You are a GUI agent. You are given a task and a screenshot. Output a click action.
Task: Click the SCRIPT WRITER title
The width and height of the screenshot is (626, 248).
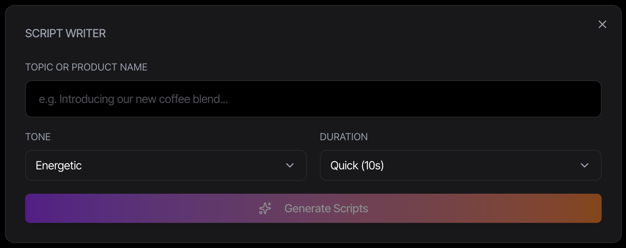[66, 33]
